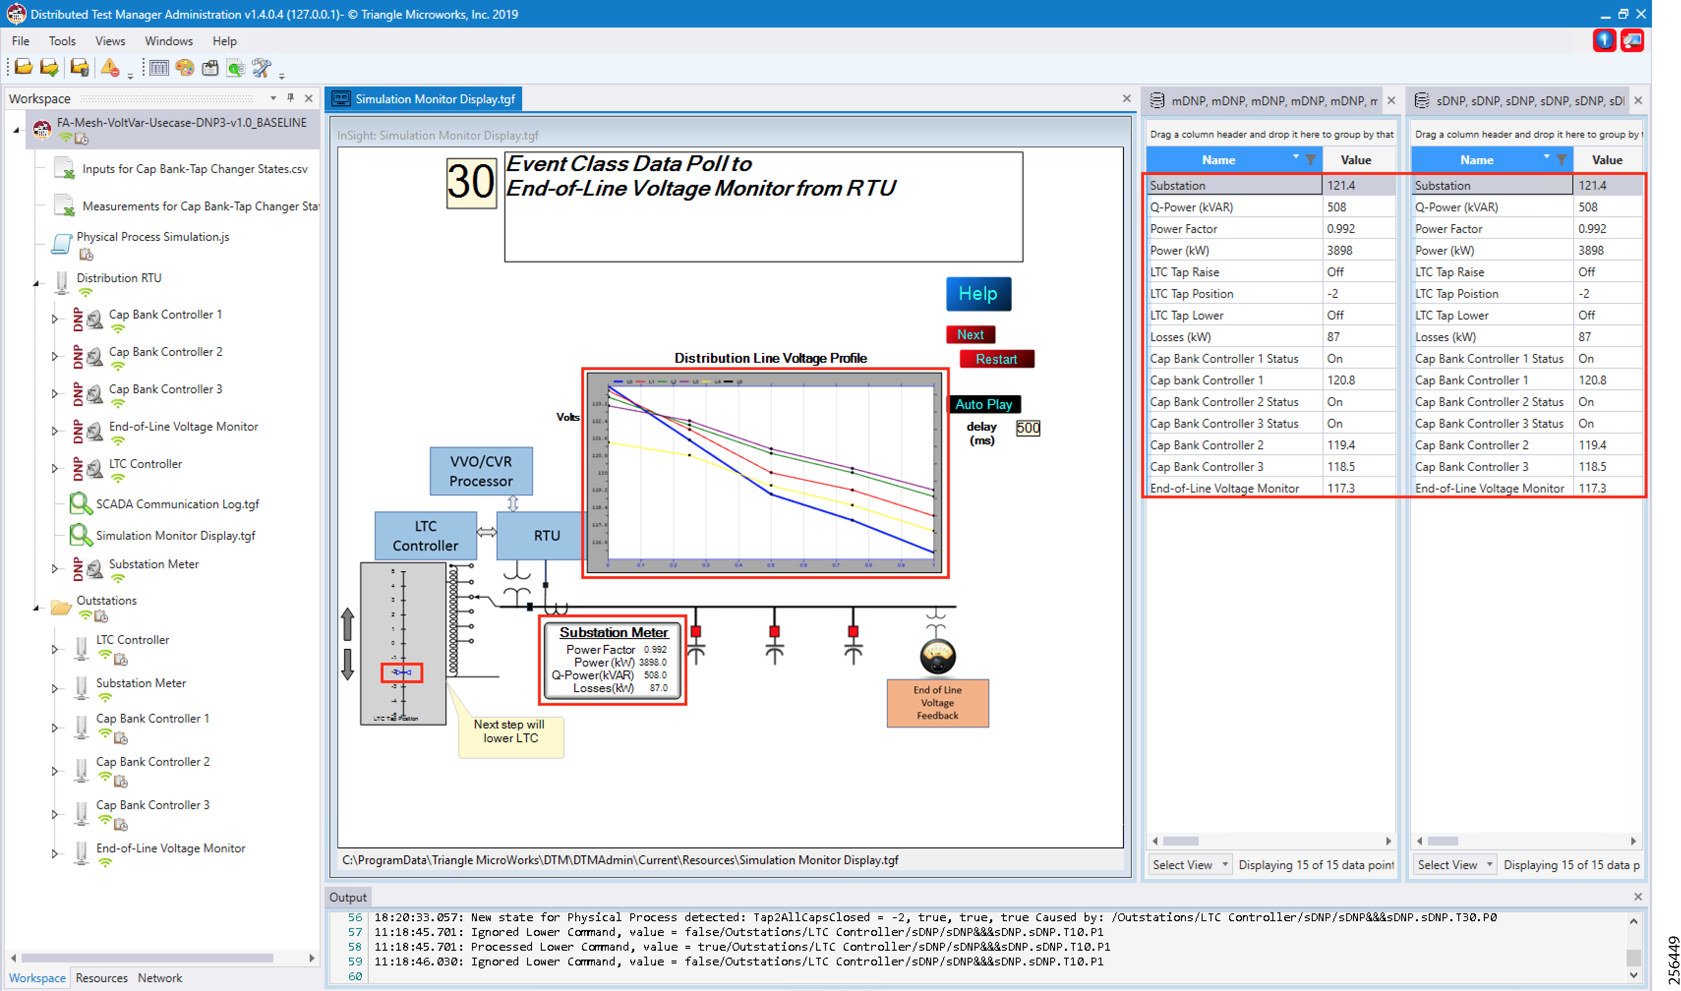Click the SCADA Communication Log magnifier icon
Viewport: 1681px width, 991px height.
pyautogui.click(x=81, y=503)
